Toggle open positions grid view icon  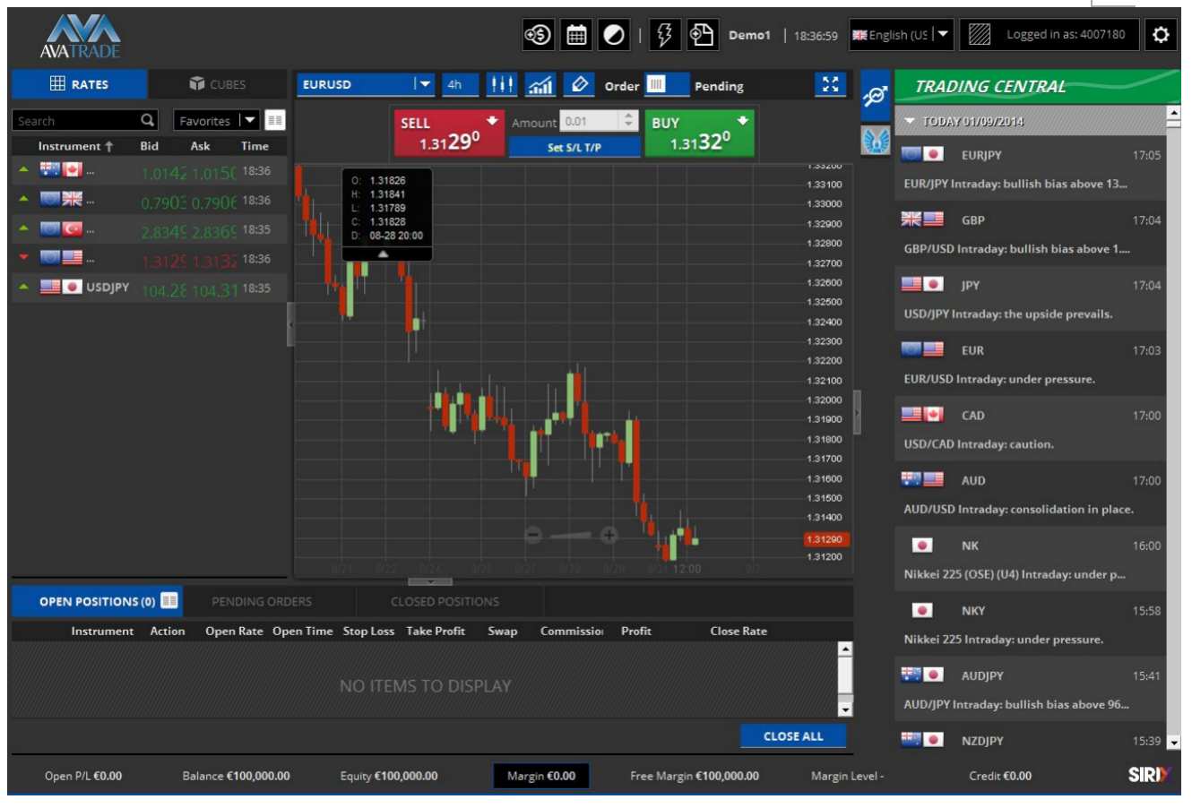point(169,601)
